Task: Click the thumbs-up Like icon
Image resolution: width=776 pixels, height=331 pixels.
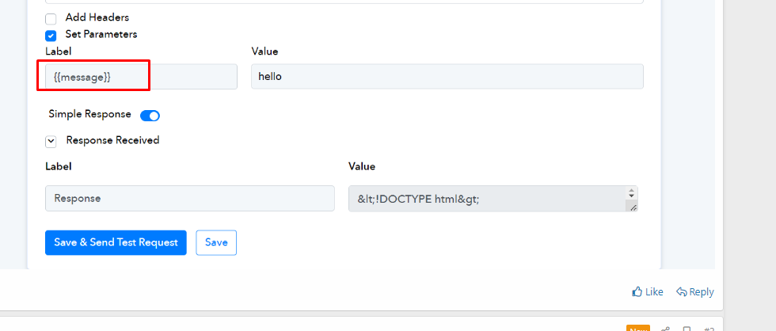Action: [x=637, y=292]
